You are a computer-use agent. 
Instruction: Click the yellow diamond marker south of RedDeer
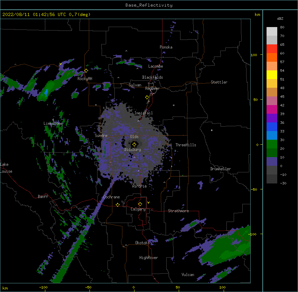(147, 97)
